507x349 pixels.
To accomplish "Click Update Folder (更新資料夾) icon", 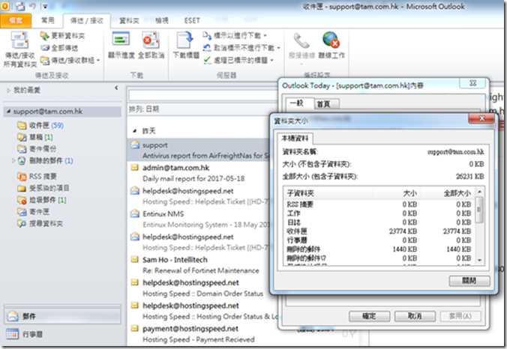I will pos(44,35).
